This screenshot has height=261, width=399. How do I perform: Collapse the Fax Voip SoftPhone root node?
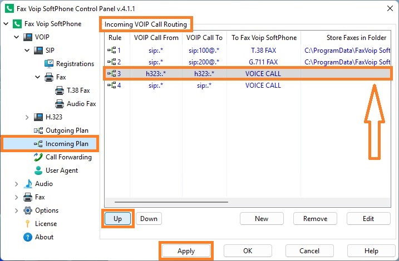(x=6, y=24)
